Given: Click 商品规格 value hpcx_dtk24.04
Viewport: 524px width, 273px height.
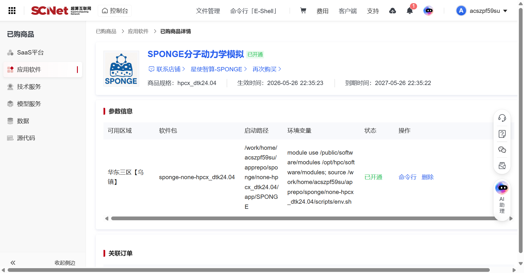Looking at the screenshot, I should click(x=197, y=83).
